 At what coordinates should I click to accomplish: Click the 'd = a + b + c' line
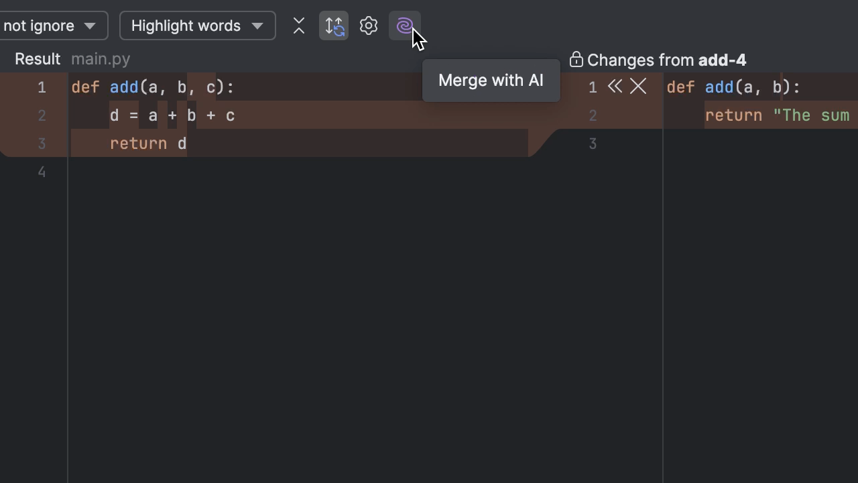(172, 115)
